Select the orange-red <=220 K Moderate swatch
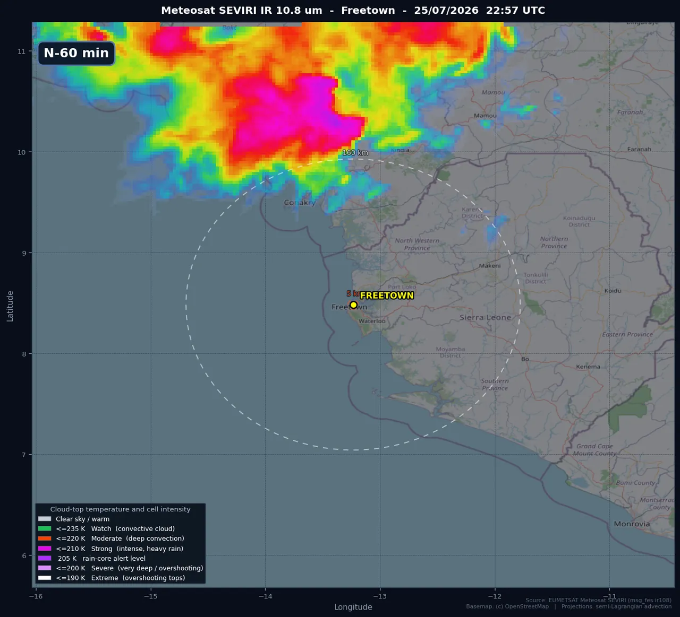This screenshot has width=680, height=617. [x=45, y=538]
